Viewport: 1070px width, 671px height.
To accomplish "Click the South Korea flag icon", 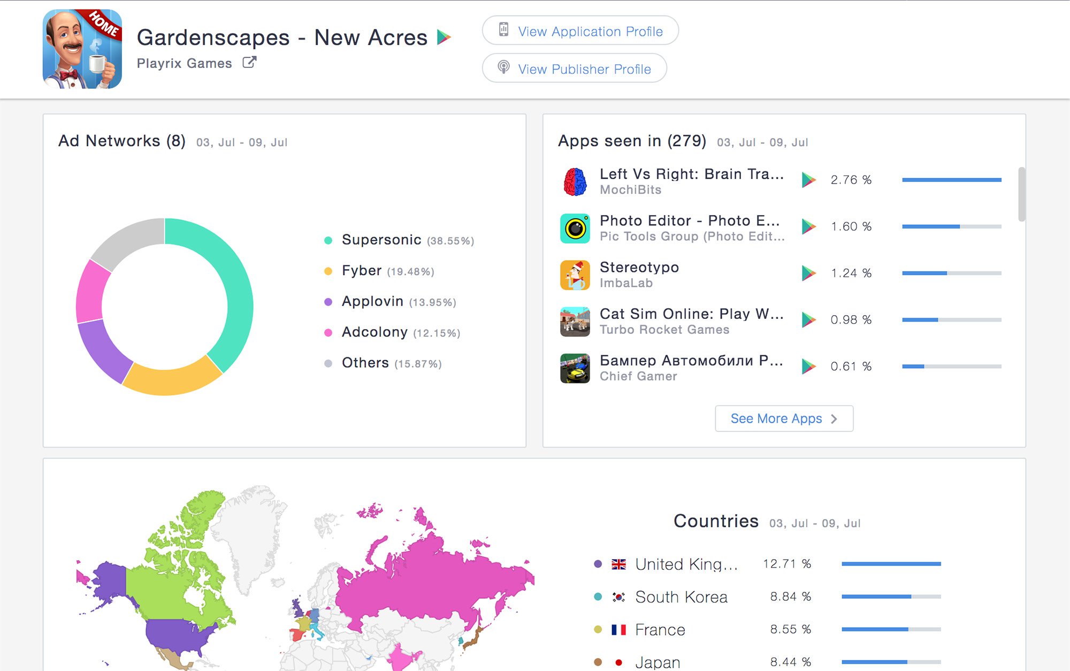I will [x=619, y=597].
